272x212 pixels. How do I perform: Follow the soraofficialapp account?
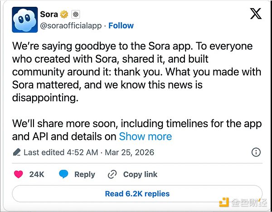(x=121, y=26)
